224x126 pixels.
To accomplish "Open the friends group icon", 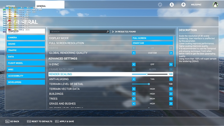I will coord(160,5).
